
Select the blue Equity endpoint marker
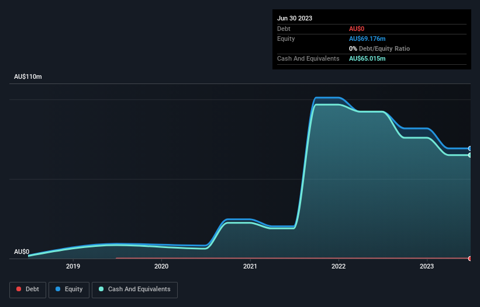(470, 148)
